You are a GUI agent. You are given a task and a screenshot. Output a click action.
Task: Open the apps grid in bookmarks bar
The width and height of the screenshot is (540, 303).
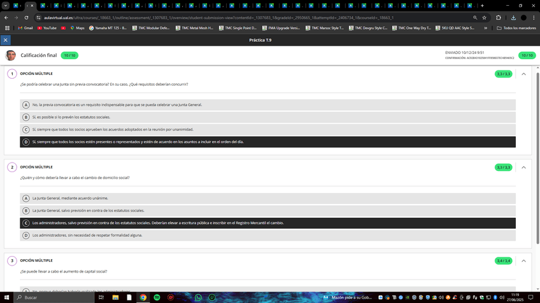coord(7,28)
